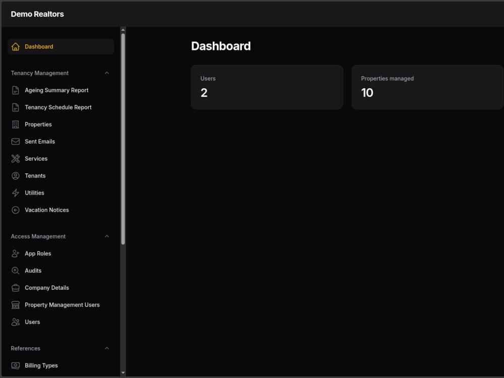Click the Company Details briefcase icon

[16, 288]
